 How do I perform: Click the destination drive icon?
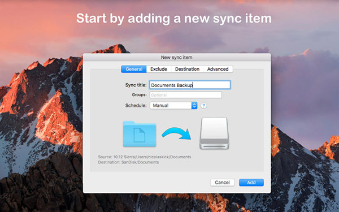click(214, 133)
